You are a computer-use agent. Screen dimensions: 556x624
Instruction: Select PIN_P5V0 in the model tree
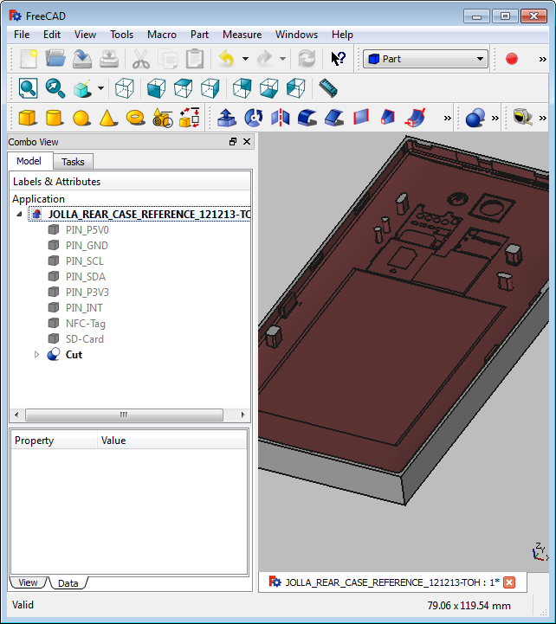pyautogui.click(x=87, y=230)
